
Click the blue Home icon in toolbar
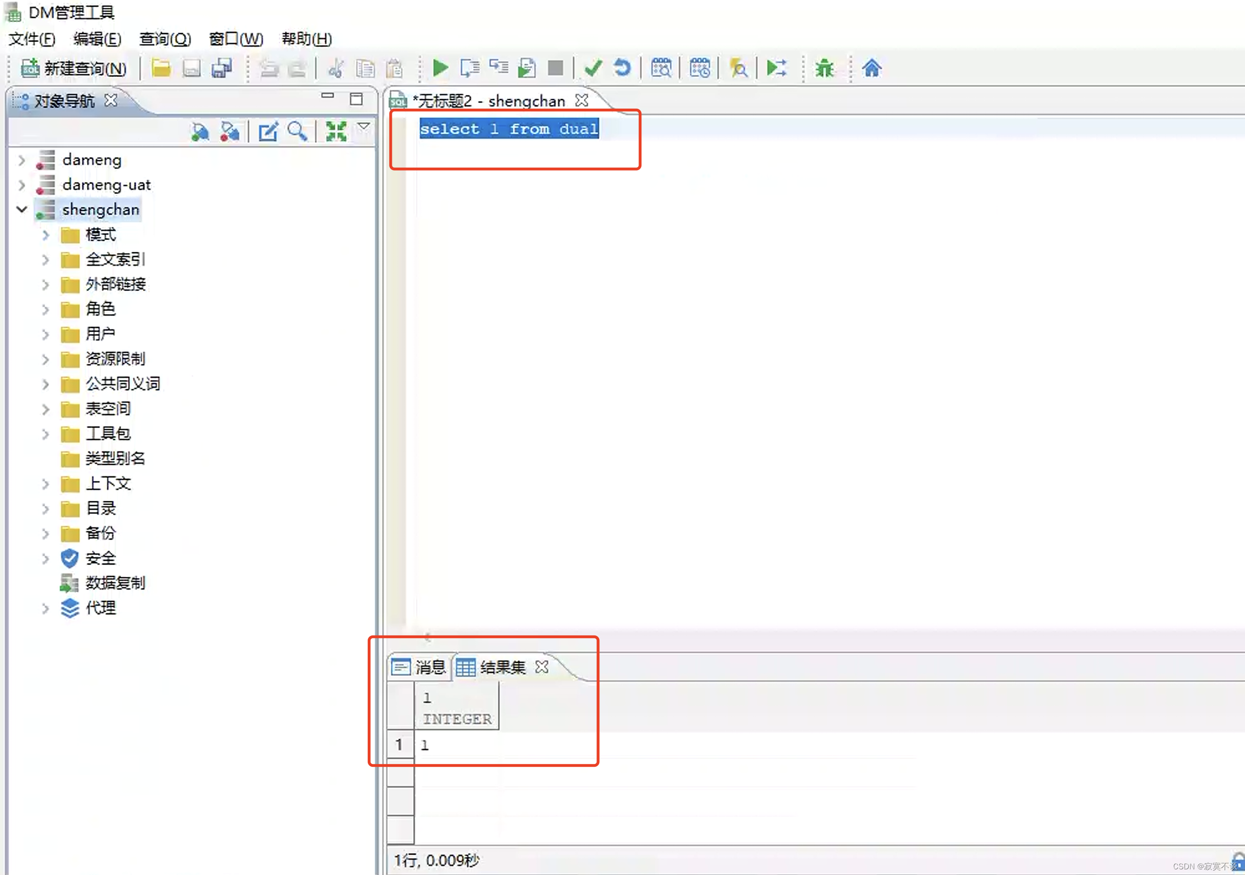tap(872, 69)
